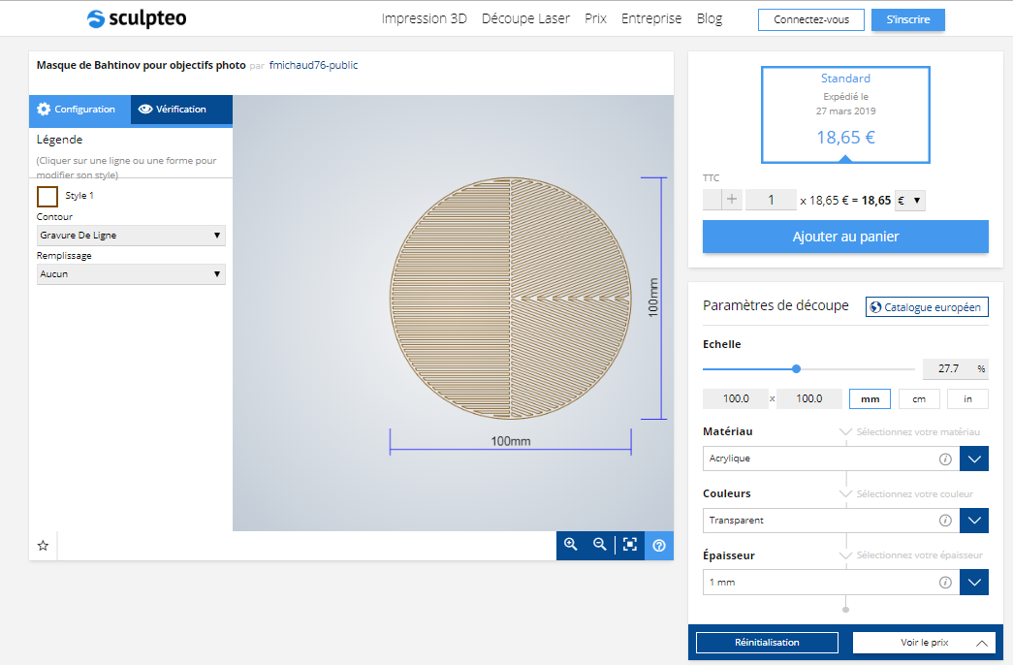The height and width of the screenshot is (665, 1013).
Task: Mark design as favorite with star icon
Action: click(x=44, y=546)
